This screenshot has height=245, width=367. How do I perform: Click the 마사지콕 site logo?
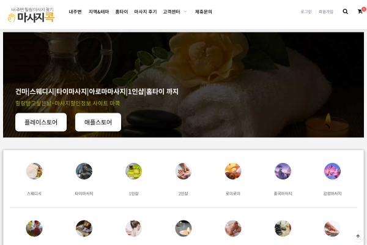click(x=31, y=15)
